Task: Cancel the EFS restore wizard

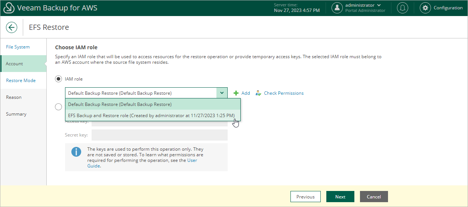Action: coord(374,197)
